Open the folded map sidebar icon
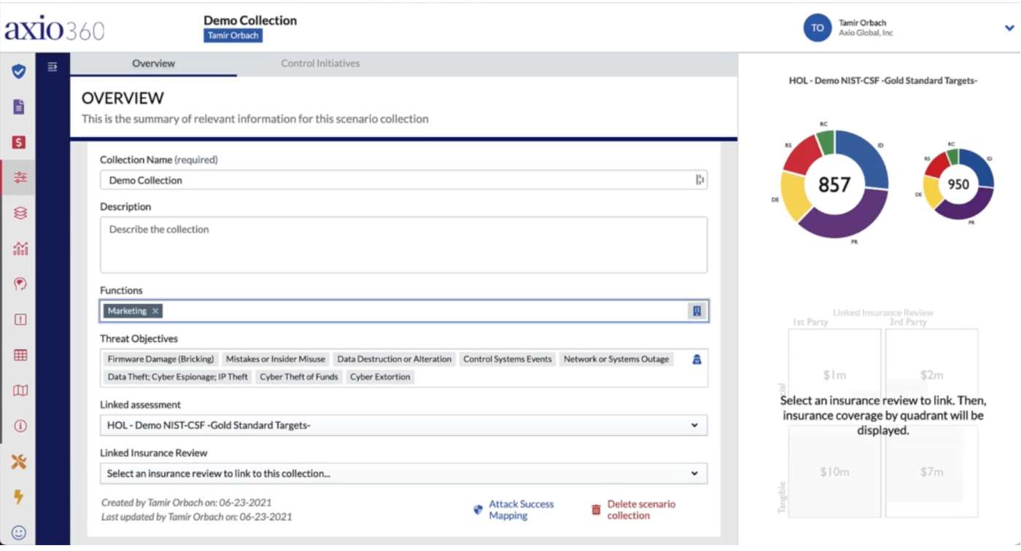 click(20, 391)
